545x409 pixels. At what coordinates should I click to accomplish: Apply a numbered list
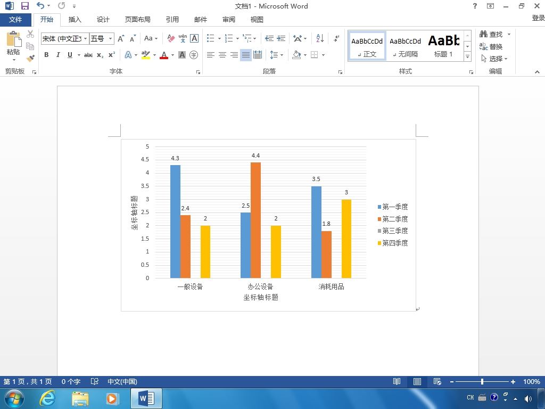[x=229, y=38]
